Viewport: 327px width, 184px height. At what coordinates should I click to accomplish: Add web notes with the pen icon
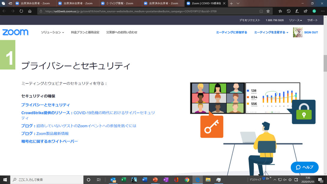pos(297,11)
